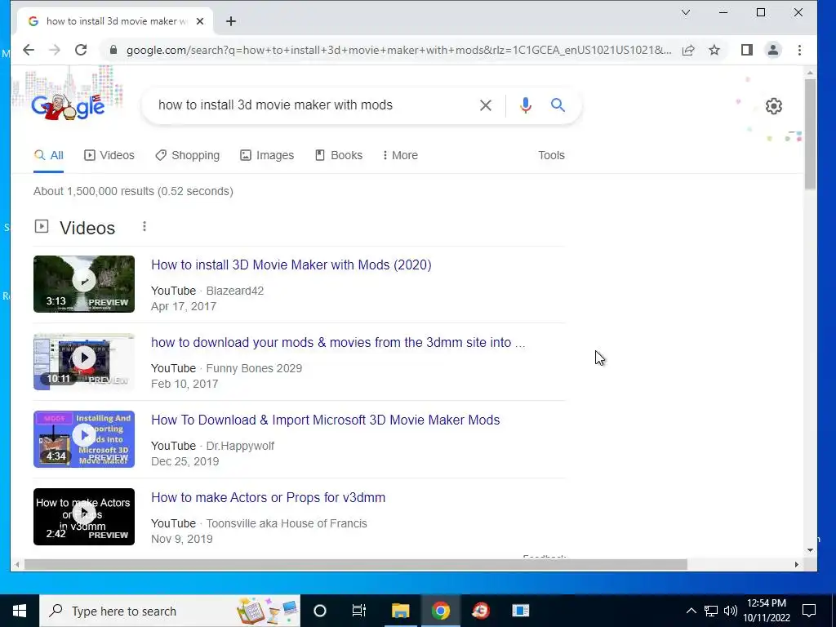Open Chrome side panel

(x=746, y=50)
